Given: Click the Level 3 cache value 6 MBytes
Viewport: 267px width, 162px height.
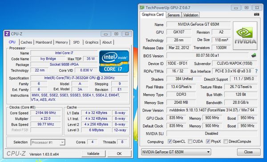Looking at the screenshot, I should tap(96, 130).
